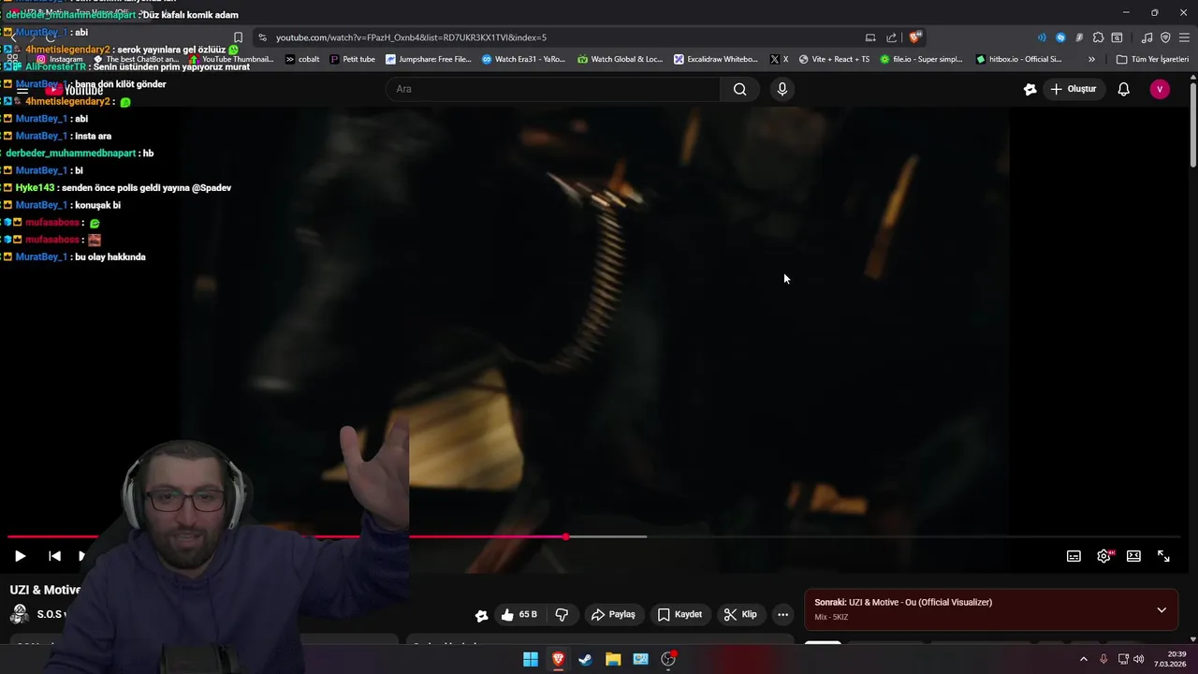The width and height of the screenshot is (1198, 674).
Task: Open the X bookmark
Action: click(779, 59)
